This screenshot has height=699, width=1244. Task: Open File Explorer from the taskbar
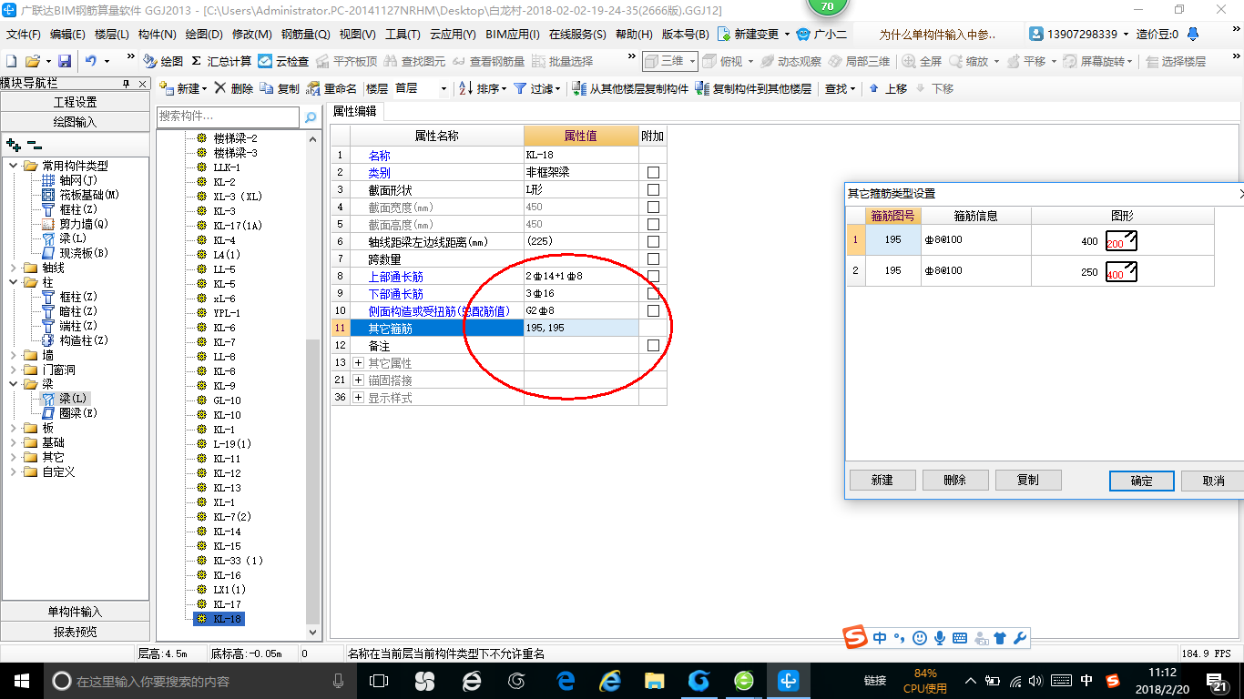[x=654, y=680]
